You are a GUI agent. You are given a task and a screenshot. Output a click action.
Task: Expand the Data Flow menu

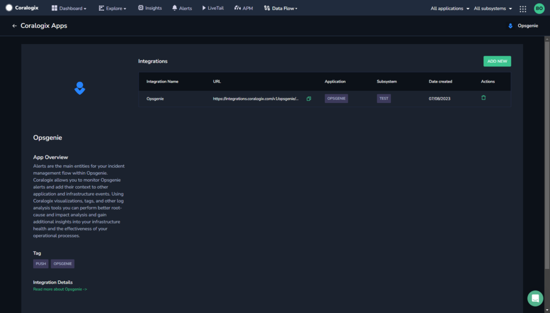coord(280,8)
